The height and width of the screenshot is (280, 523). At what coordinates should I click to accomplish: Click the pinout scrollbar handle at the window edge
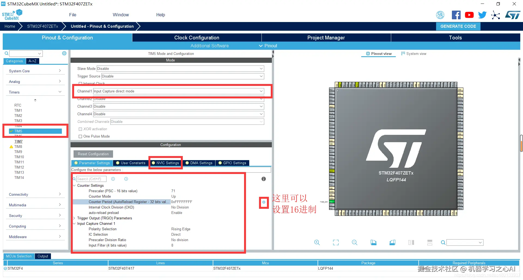point(521,143)
